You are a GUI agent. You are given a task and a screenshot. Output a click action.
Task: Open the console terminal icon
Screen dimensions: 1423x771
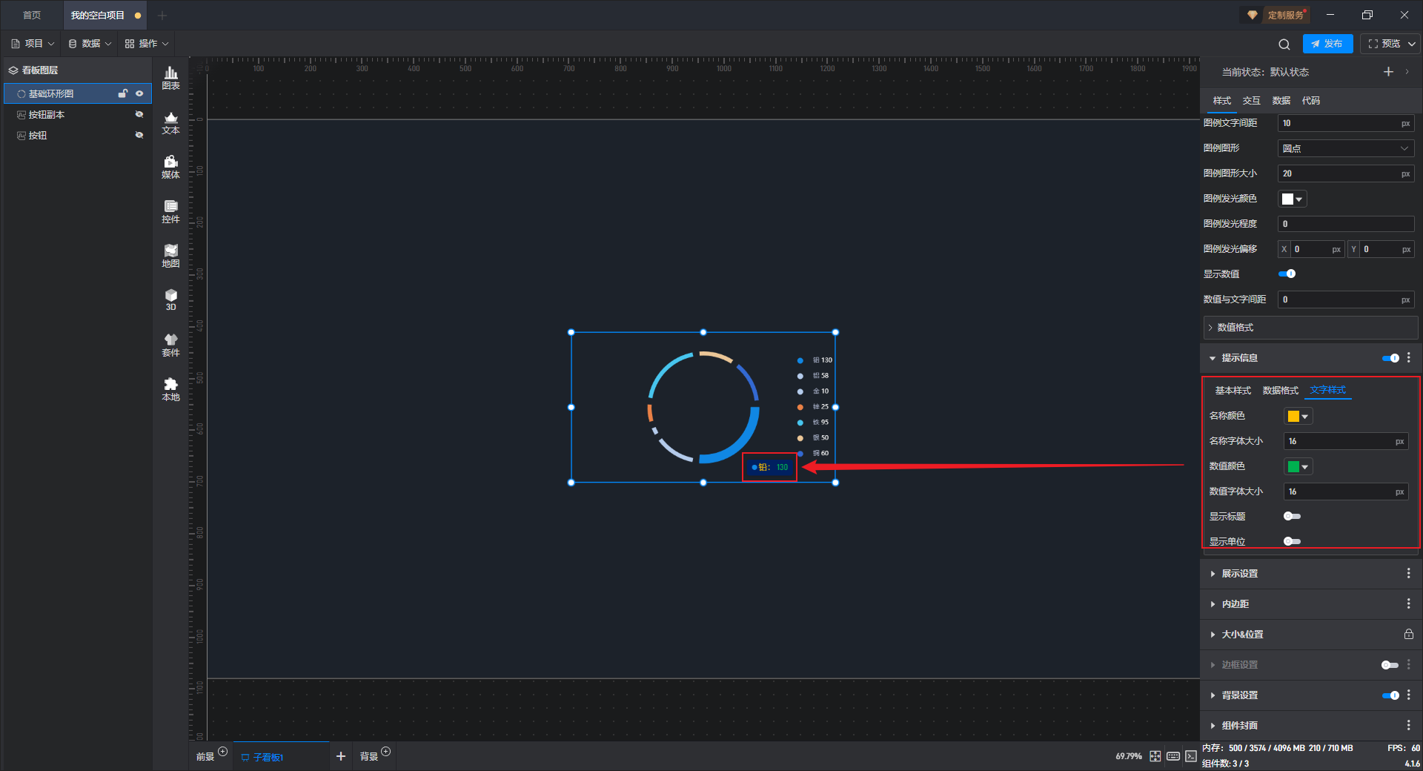tap(1191, 756)
